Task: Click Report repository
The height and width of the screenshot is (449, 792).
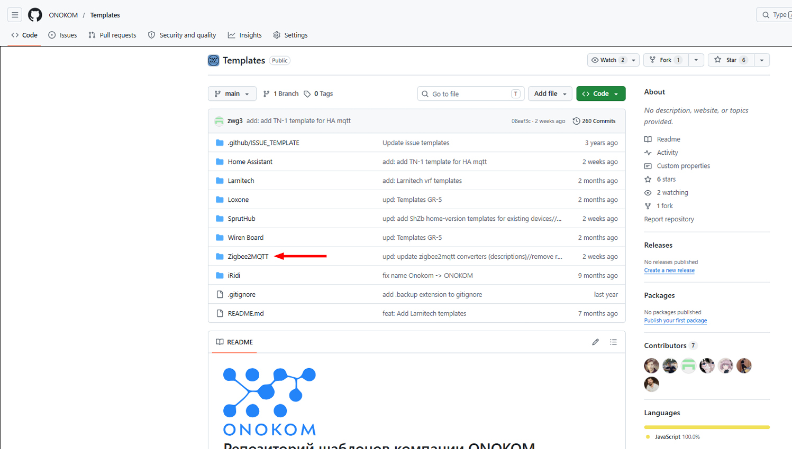Action: 669,219
